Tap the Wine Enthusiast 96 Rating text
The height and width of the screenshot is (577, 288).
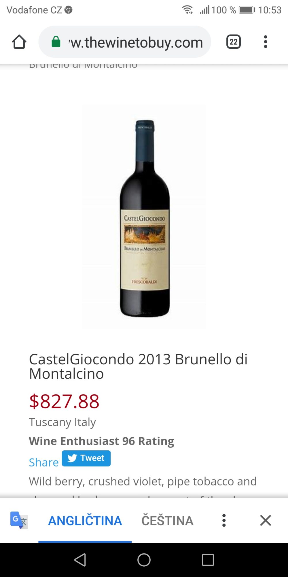[101, 441]
